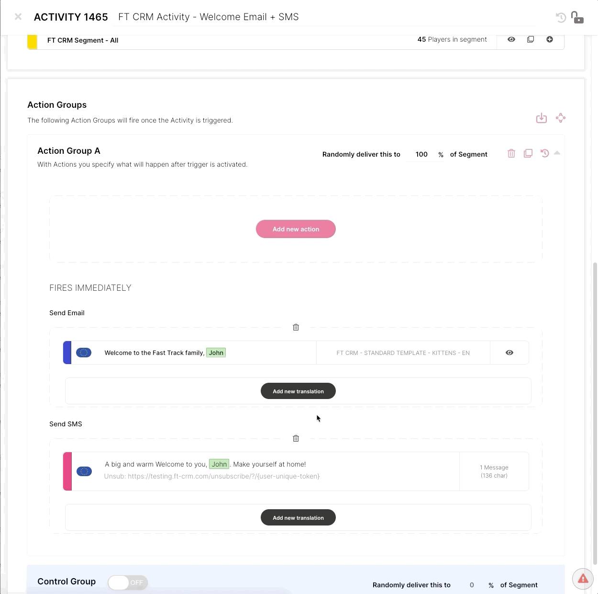The height and width of the screenshot is (594, 598).
Task: Click FT CRM Segment - All name
Action: click(x=83, y=40)
